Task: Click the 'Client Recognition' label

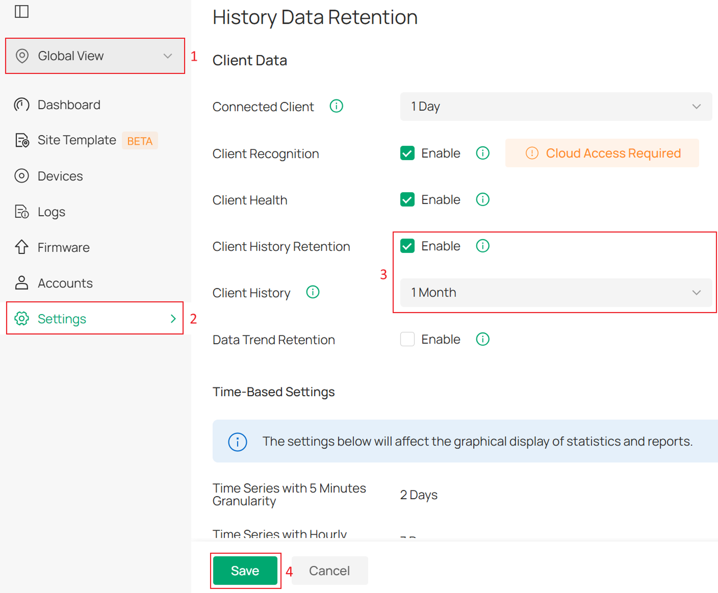Action: 265,154
